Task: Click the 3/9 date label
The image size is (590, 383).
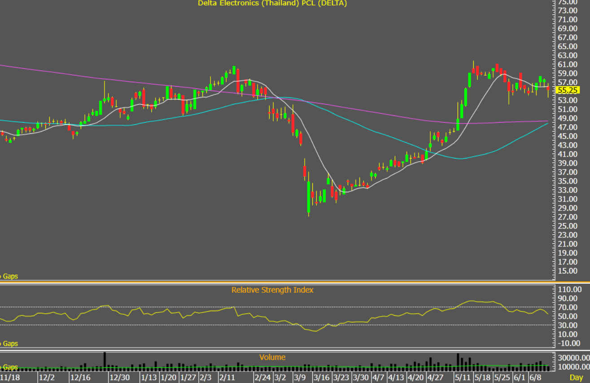Action: tap(300, 377)
